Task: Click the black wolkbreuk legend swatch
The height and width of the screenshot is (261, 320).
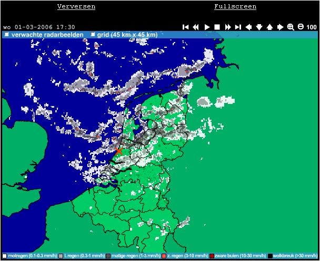Action: point(270,256)
